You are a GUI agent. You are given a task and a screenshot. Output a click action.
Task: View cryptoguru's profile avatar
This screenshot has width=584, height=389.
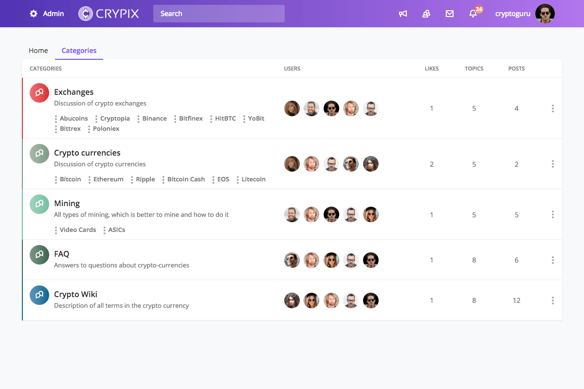click(545, 14)
